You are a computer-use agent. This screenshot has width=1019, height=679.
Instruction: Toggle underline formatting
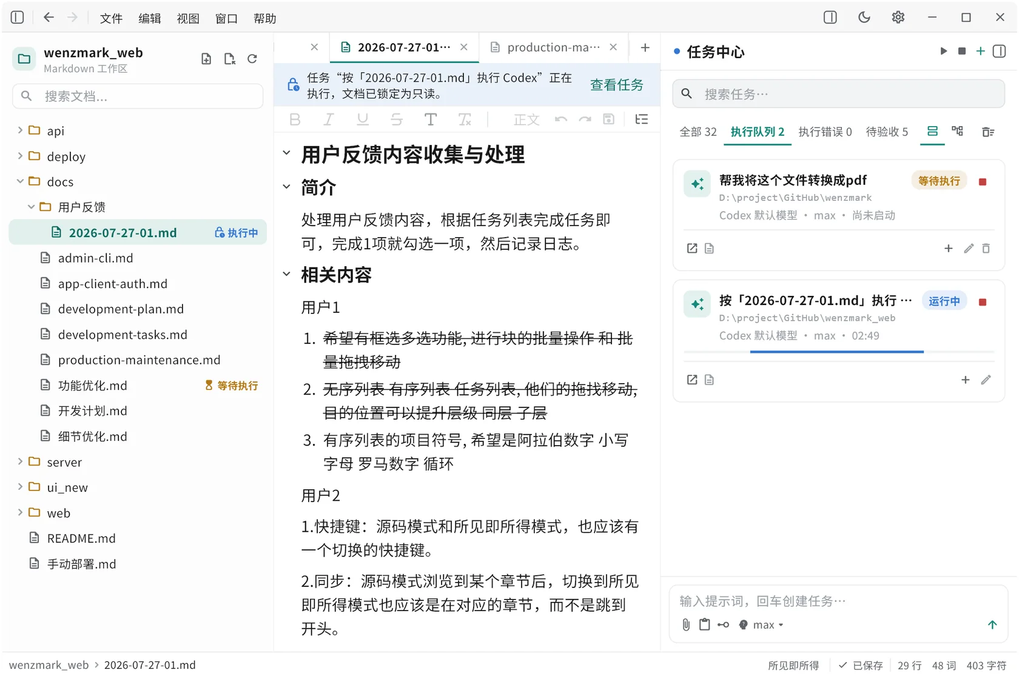363,119
